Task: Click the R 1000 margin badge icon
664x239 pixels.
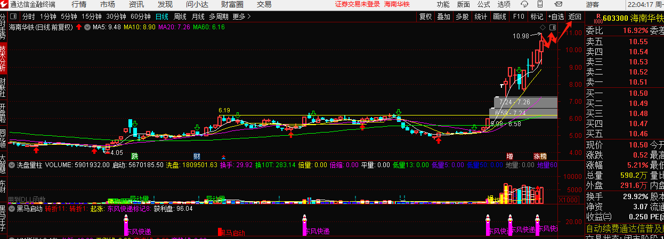Action: (598, 18)
